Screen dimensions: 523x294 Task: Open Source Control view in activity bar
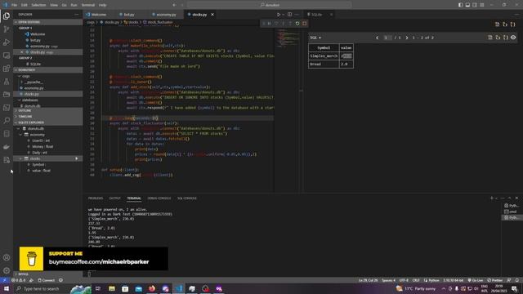(7, 29)
